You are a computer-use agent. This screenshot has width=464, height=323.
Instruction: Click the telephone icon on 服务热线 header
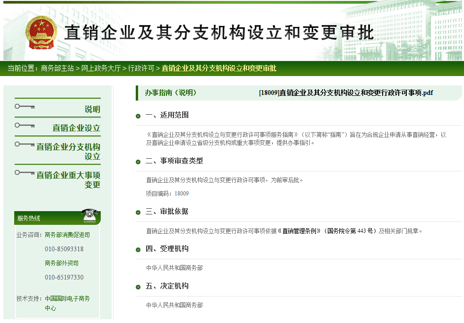(x=90, y=214)
